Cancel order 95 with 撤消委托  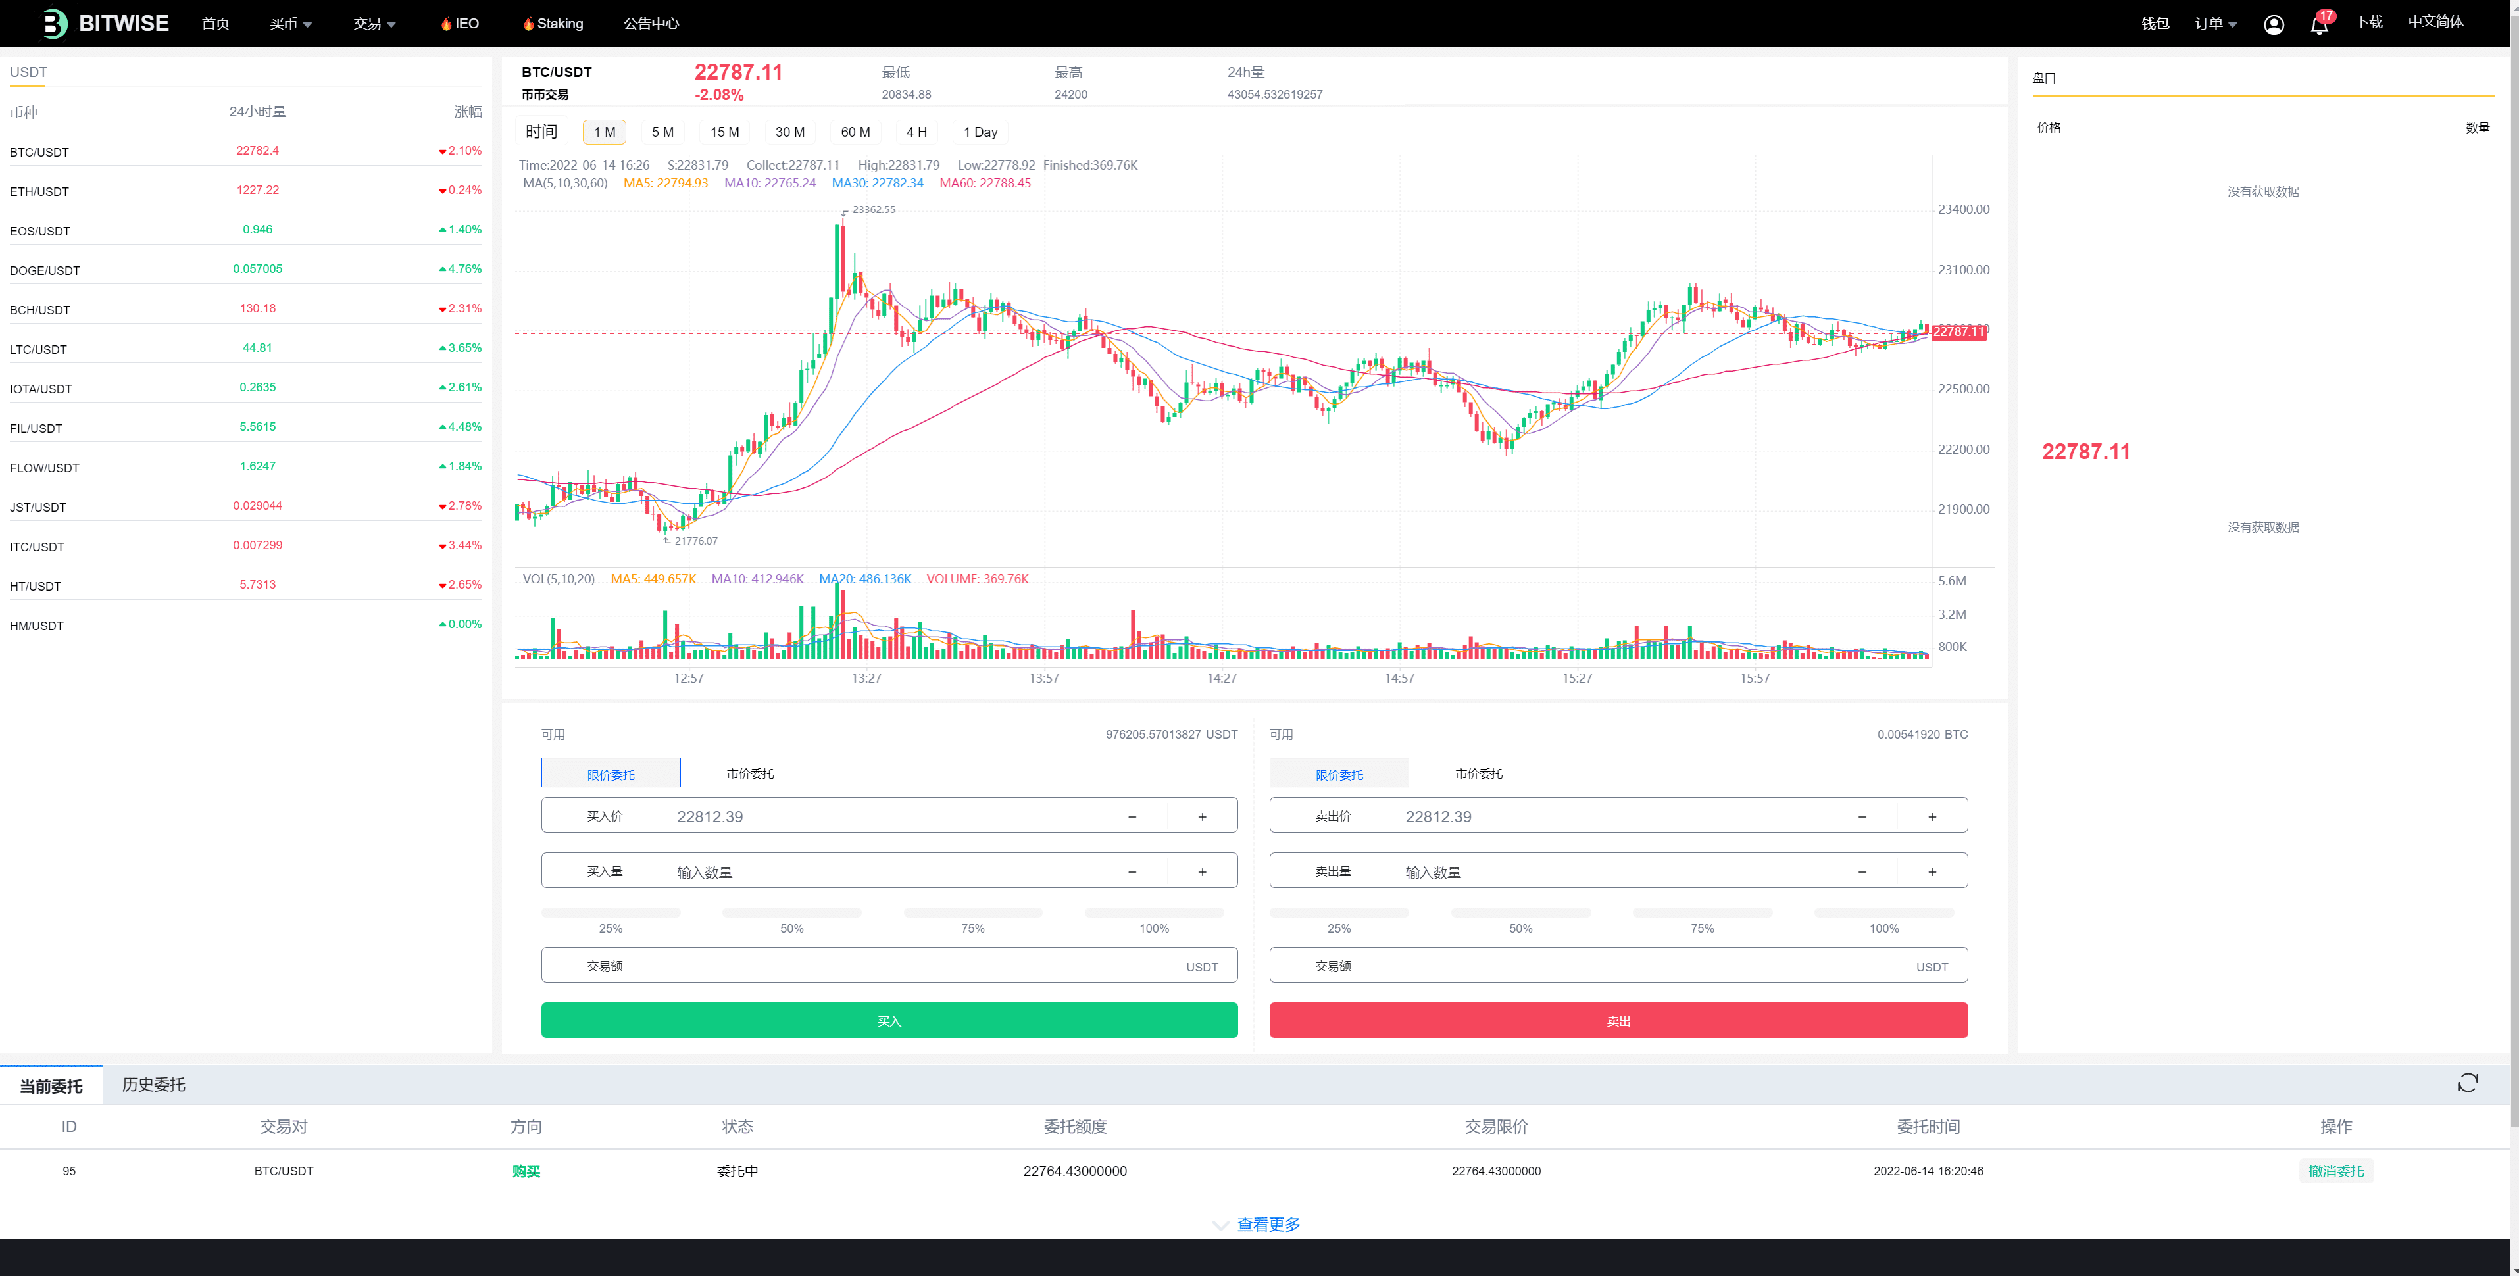(x=2336, y=1170)
